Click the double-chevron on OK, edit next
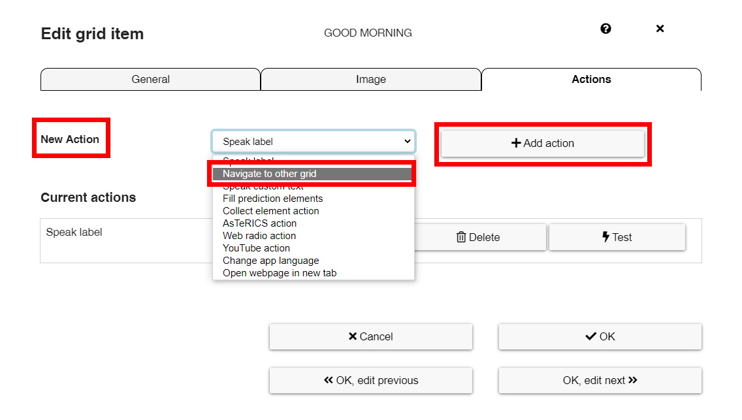This screenshot has width=742, height=420. click(x=634, y=380)
